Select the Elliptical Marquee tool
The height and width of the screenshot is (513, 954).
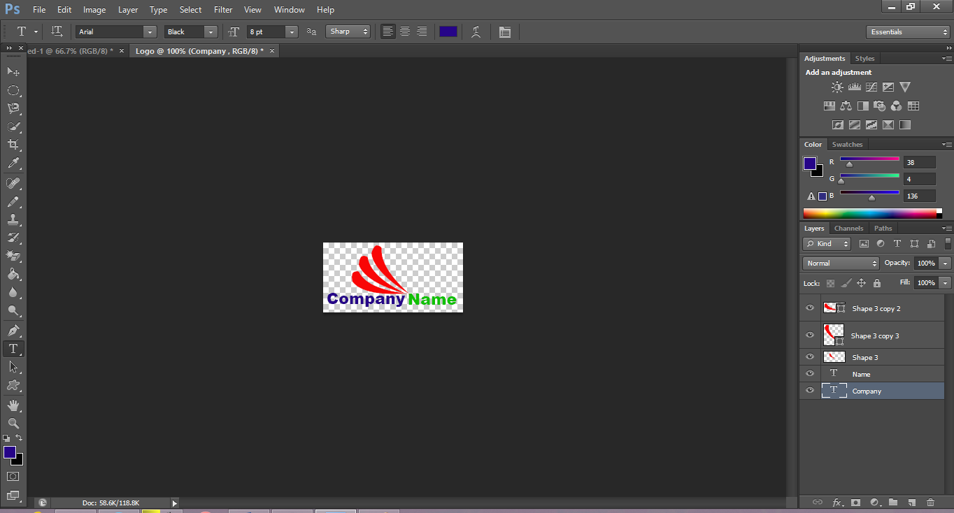point(13,90)
